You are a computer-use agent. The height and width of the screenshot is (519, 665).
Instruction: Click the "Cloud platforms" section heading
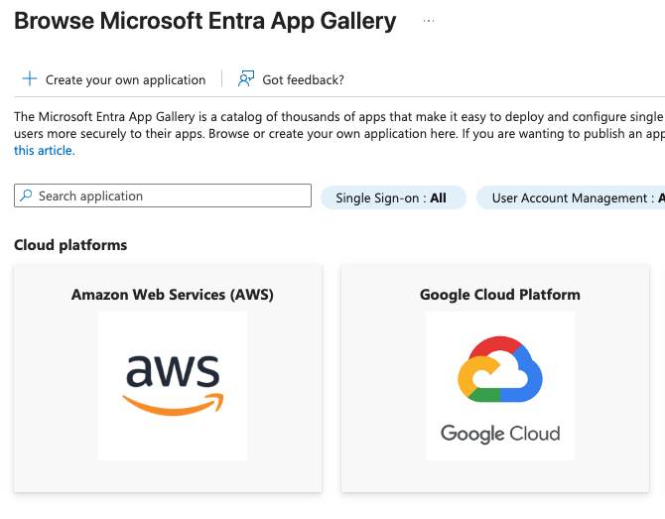click(70, 245)
